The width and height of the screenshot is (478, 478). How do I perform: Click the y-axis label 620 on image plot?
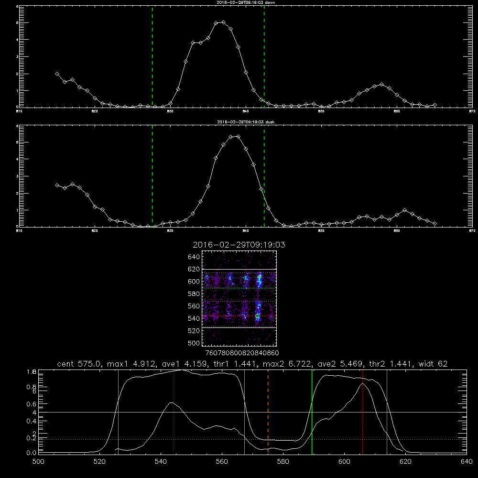point(194,269)
